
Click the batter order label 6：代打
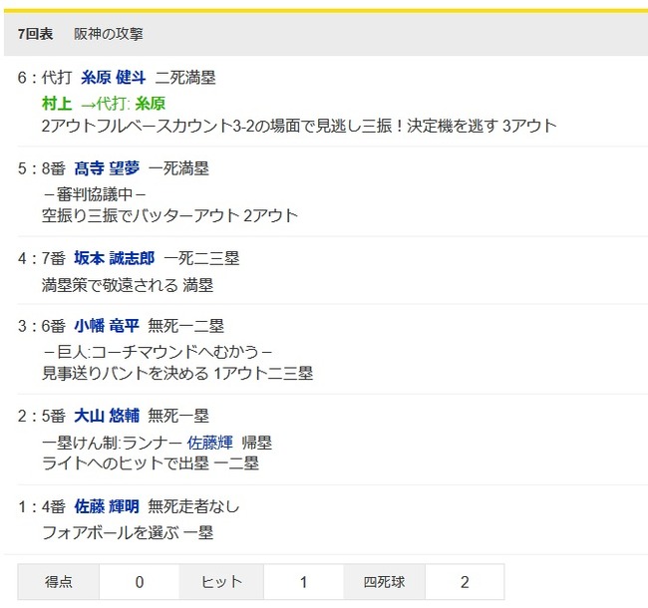point(45,78)
